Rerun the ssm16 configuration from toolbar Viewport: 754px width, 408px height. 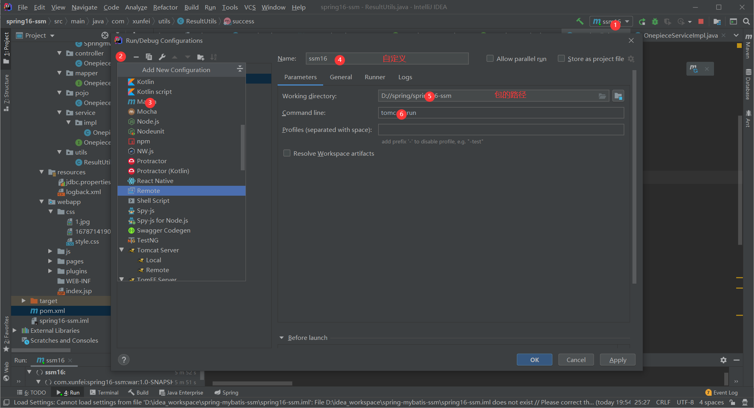click(642, 21)
